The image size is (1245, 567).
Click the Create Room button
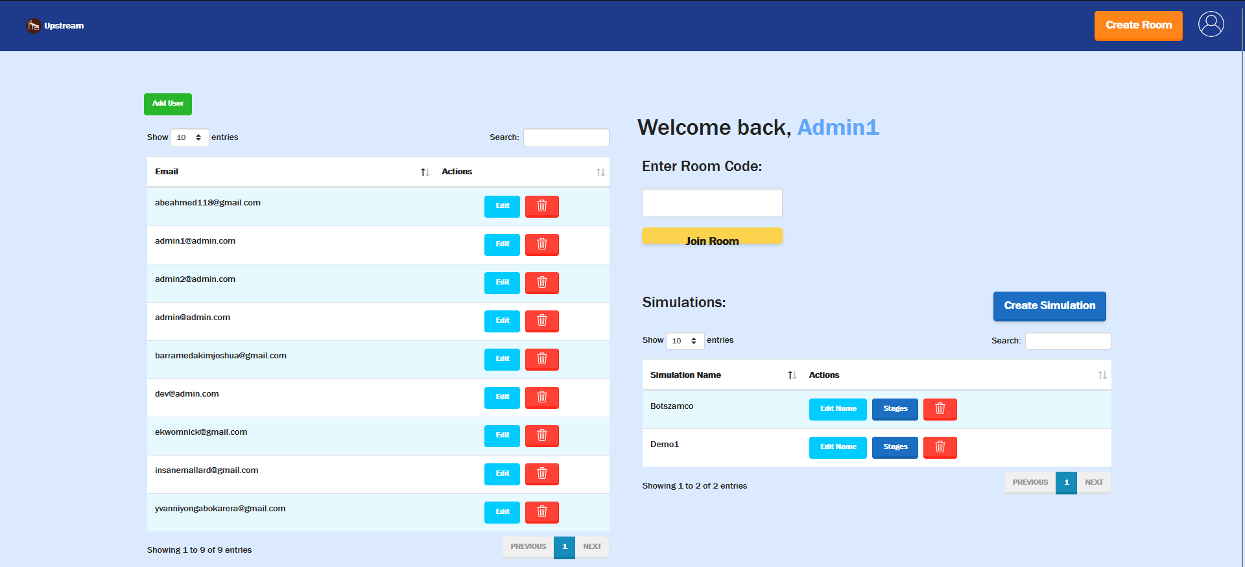coord(1139,25)
